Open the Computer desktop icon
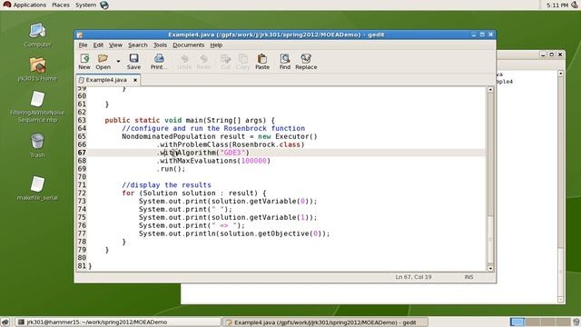 (x=37, y=35)
